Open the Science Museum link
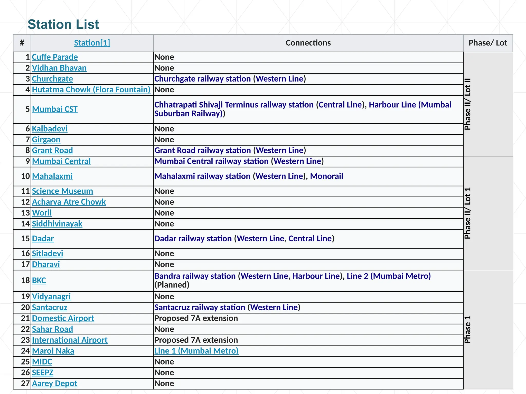The height and width of the screenshot is (394, 526). [x=62, y=191]
